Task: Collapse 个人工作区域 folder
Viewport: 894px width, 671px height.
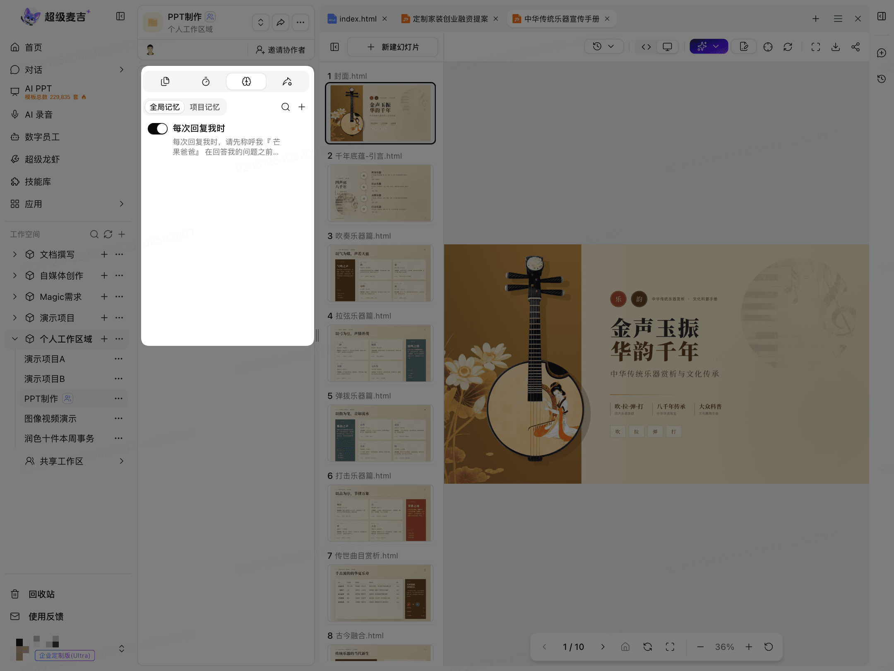Action: coord(15,339)
